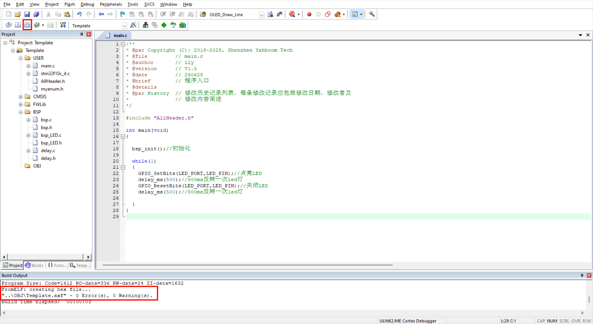593x324 pixels.
Task: Open Options for Target magic wand icon
Action: click(133, 25)
